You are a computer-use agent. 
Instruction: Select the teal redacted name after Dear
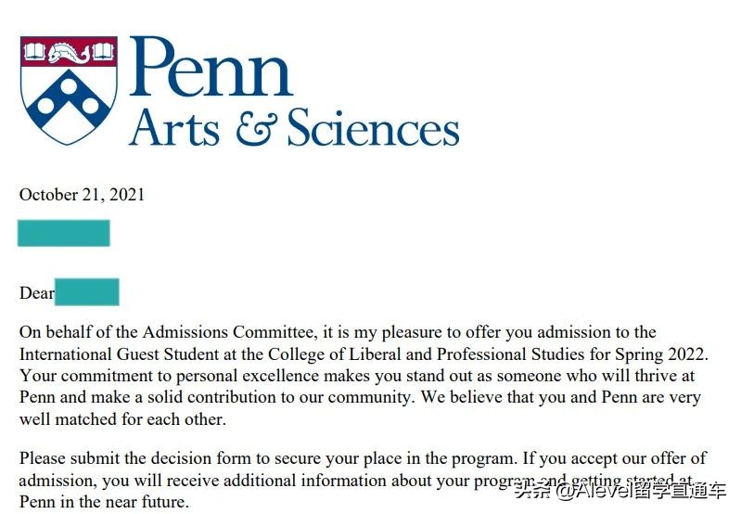[86, 292]
